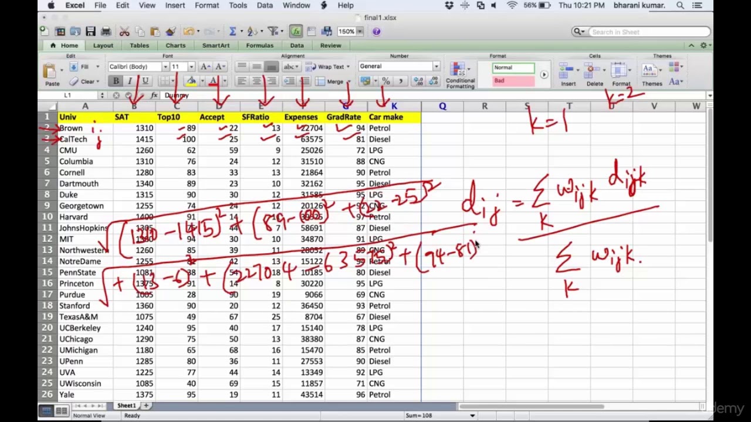This screenshot has width=751, height=422.
Task: Click the AutoSum sigma icon
Action: tap(232, 32)
